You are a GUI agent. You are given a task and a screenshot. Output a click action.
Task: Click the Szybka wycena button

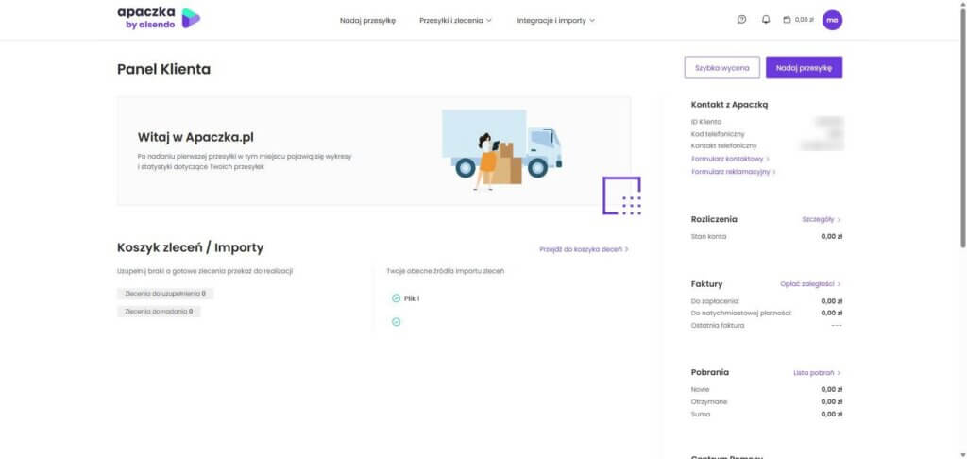[x=721, y=68]
